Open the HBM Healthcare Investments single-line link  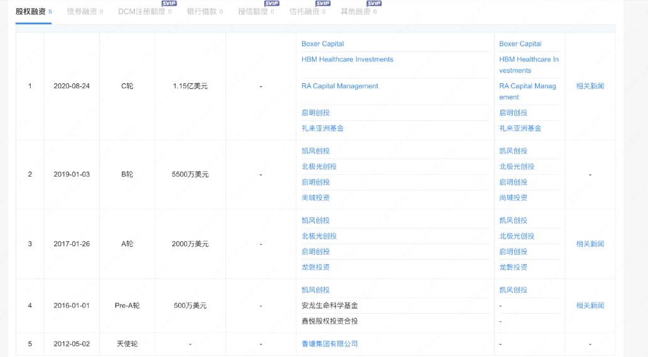(347, 59)
